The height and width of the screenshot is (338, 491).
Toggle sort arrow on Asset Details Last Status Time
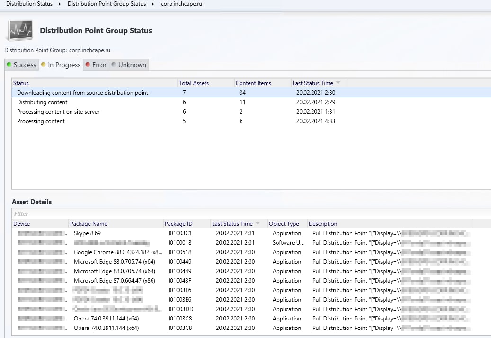click(x=258, y=224)
